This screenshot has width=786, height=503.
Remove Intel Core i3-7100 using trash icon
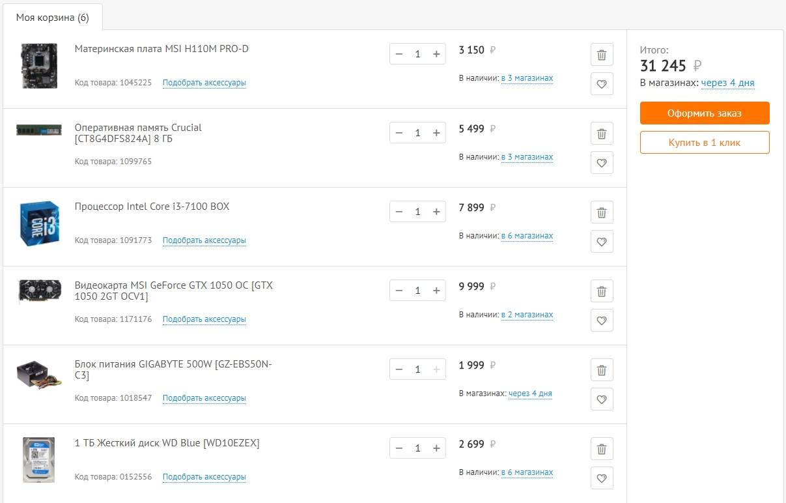(x=602, y=212)
